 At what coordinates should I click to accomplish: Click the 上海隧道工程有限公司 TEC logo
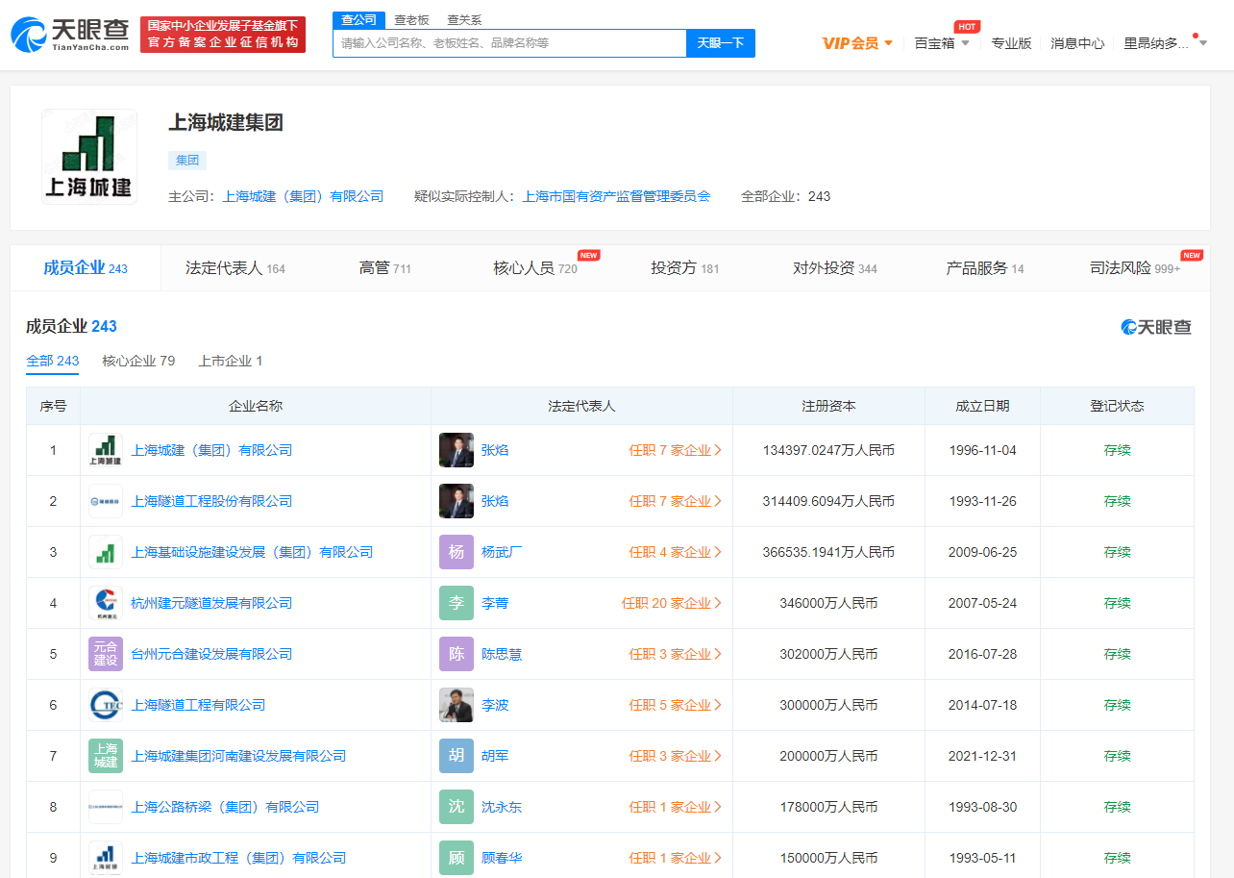pyautogui.click(x=106, y=705)
